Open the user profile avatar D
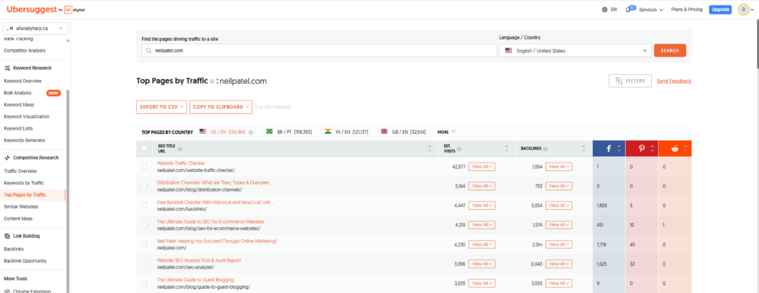 [743, 9]
